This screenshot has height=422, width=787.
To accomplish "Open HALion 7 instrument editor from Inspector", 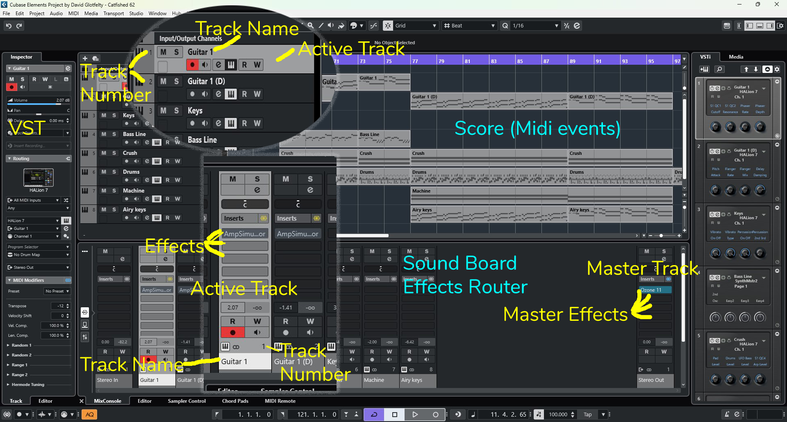I will pos(66,220).
